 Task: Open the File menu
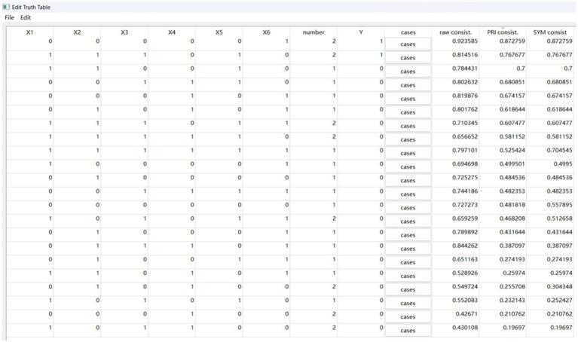9,17
